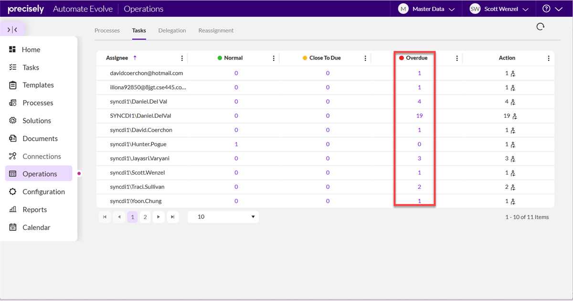Go to page 2 of results

(145, 217)
